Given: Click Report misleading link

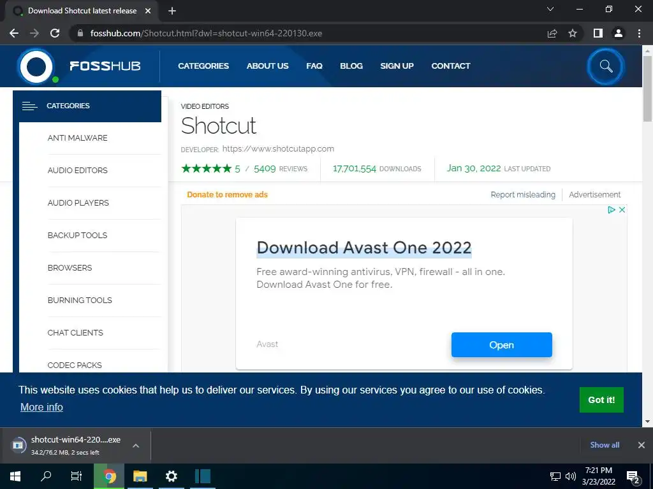Looking at the screenshot, I should coord(523,195).
